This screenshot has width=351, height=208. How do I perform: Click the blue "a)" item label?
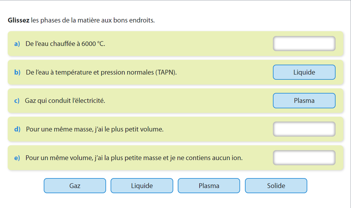click(x=17, y=44)
